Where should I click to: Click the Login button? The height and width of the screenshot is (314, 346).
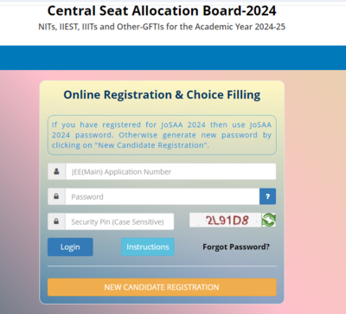[x=70, y=247]
